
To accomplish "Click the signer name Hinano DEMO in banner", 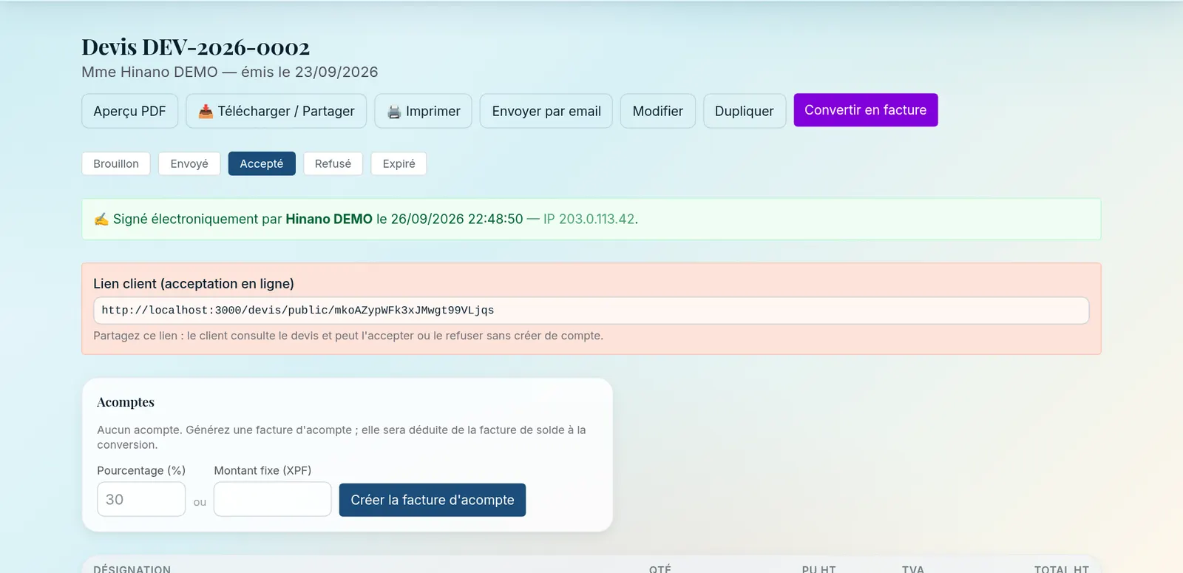I will click(329, 219).
